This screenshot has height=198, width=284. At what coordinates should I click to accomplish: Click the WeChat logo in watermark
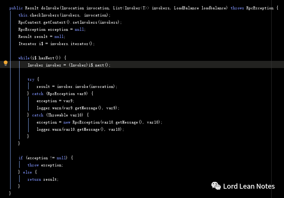(216, 186)
